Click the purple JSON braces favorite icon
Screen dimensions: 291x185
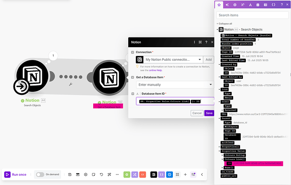(x=162, y=174)
